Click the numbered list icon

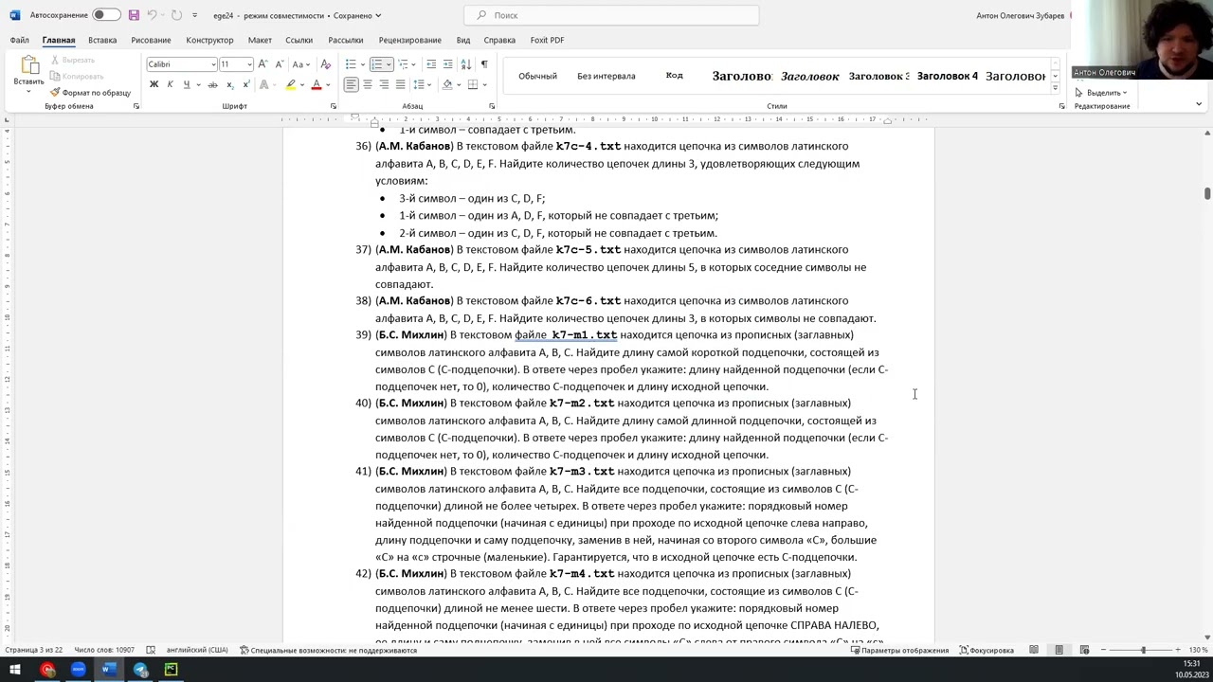tap(376, 64)
